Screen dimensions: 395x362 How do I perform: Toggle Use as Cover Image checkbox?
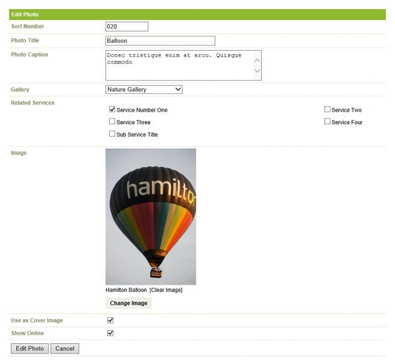tap(110, 320)
